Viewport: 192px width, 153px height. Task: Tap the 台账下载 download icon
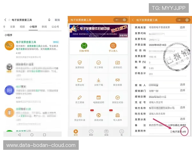(x=99, y=80)
